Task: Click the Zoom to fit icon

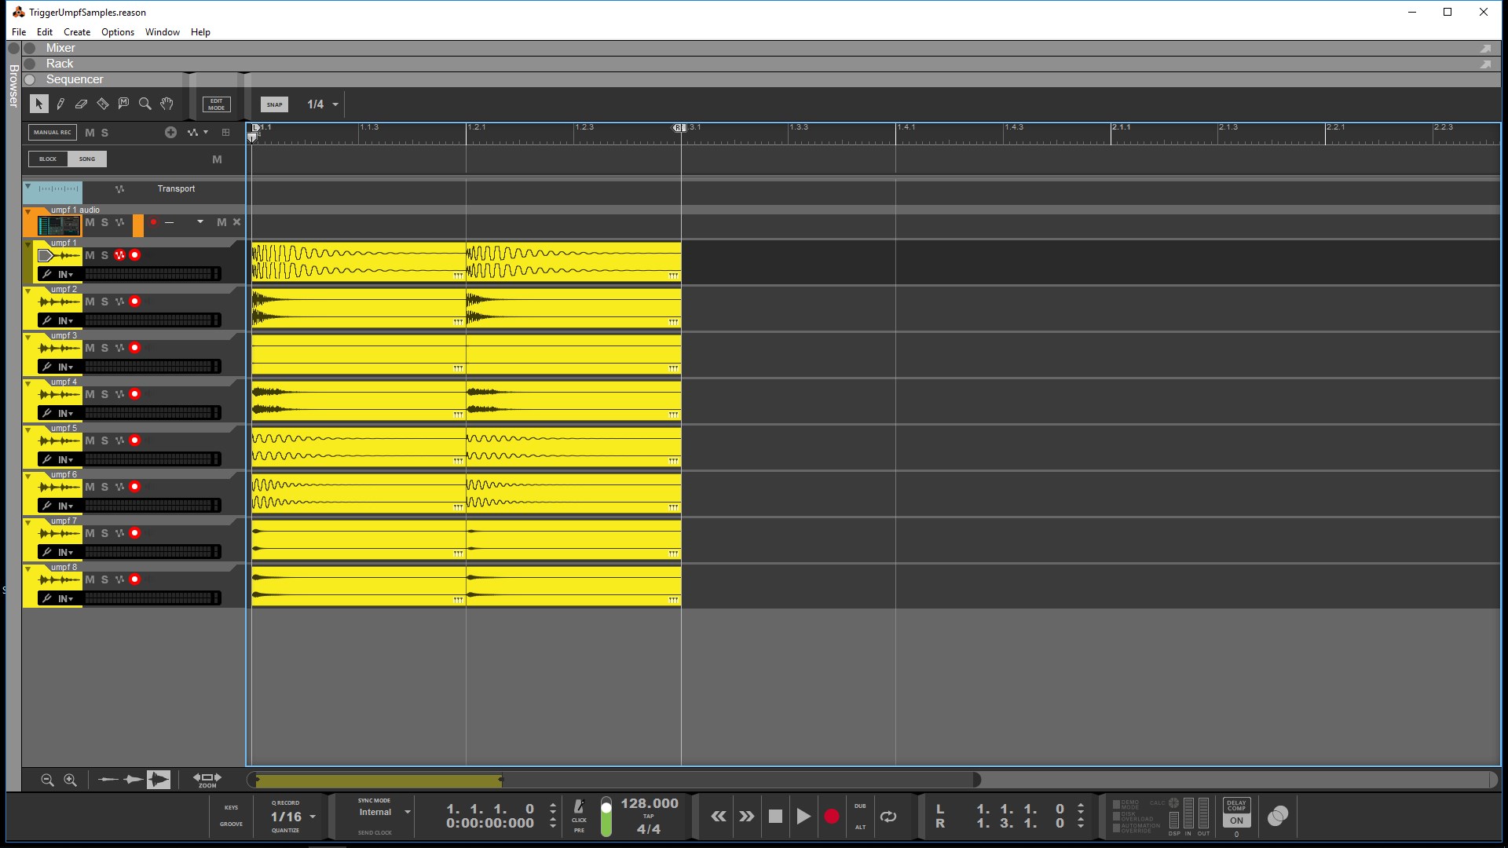Action: point(207,780)
